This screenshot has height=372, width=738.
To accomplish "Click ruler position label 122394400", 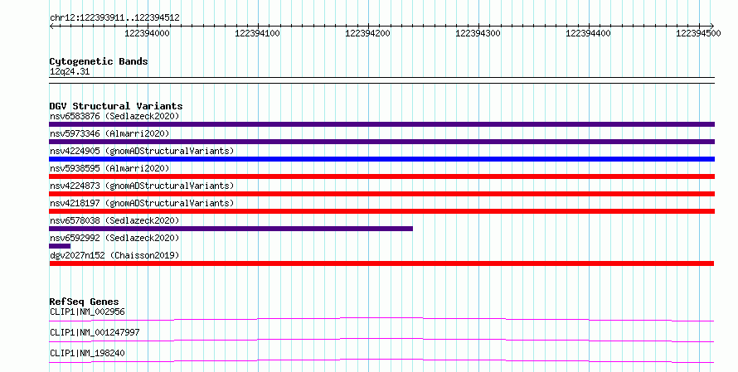I will pos(588,33).
